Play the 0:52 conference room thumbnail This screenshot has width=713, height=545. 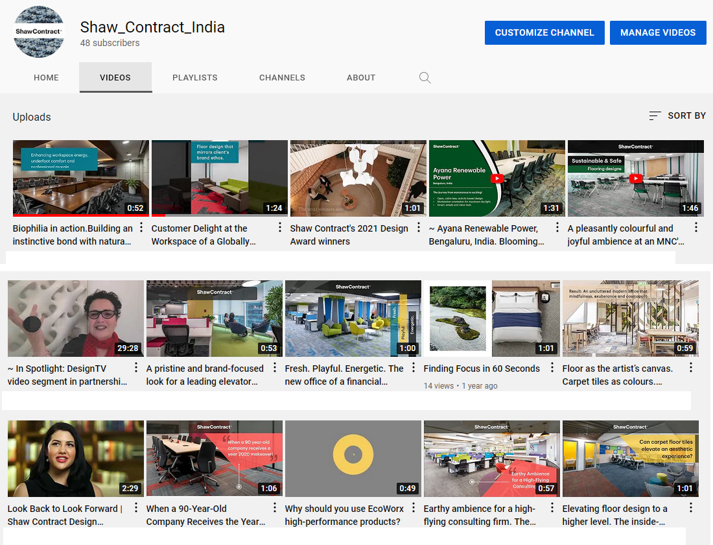click(x=81, y=178)
